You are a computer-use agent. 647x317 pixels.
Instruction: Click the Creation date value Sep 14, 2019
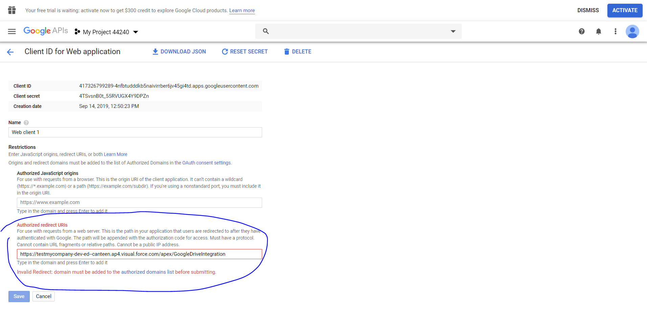pos(109,106)
